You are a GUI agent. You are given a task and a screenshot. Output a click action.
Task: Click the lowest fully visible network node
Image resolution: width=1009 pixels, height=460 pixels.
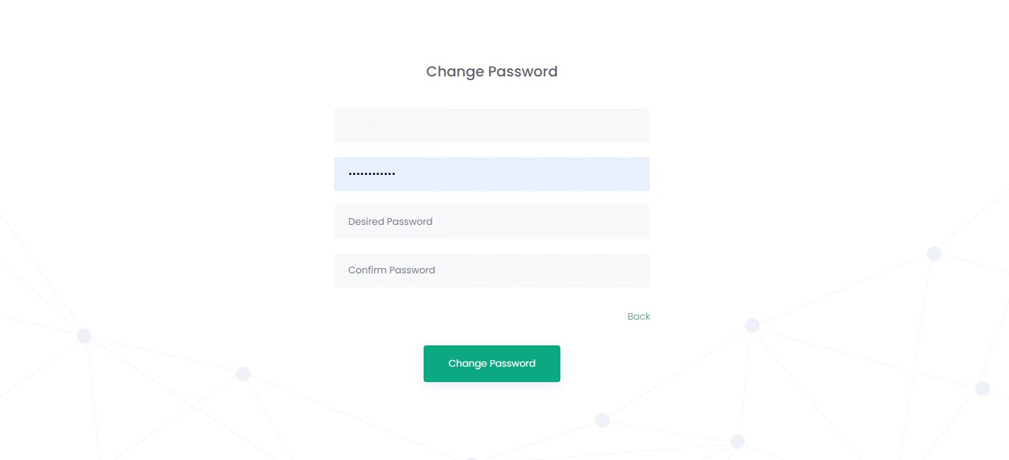click(x=738, y=442)
